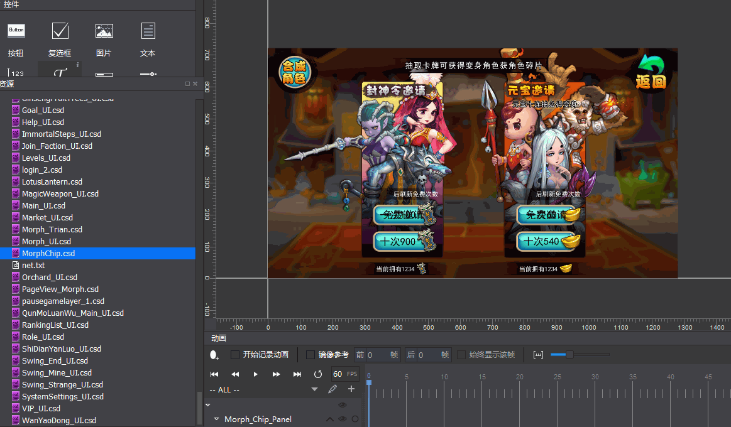Enable 开始记录动画 checkbox
This screenshot has height=427, width=731.
tap(235, 355)
